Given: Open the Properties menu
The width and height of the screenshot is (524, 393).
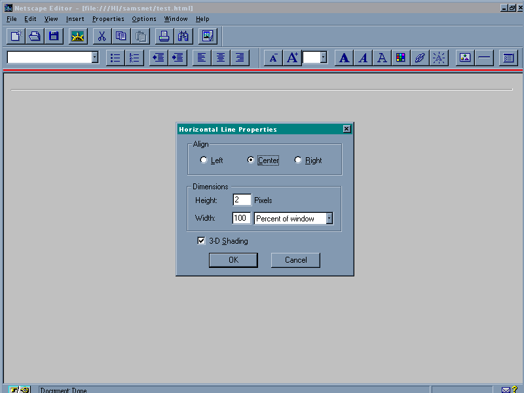Looking at the screenshot, I should [x=108, y=19].
